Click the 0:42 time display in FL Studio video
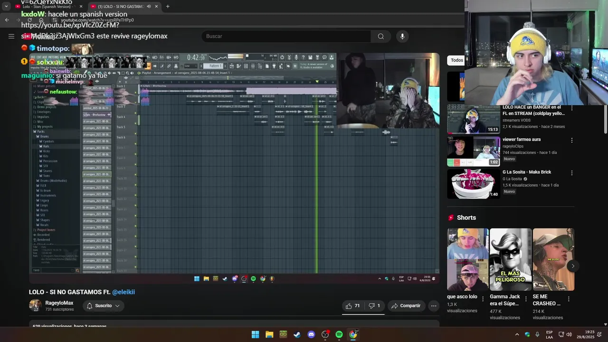The width and height of the screenshot is (608, 342). 196,57
